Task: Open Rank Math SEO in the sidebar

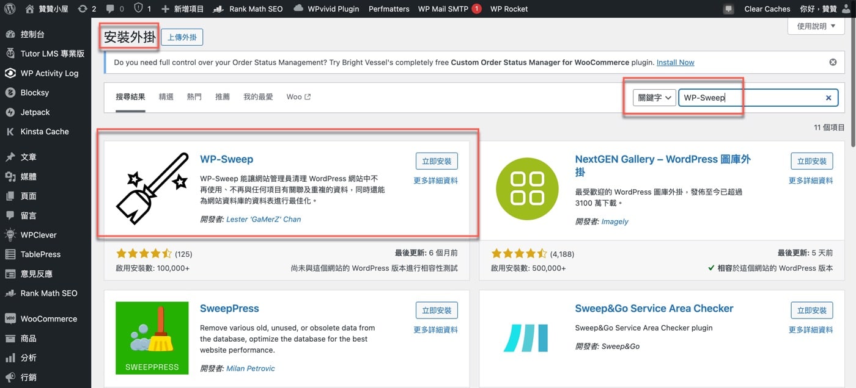Action: tap(45, 293)
